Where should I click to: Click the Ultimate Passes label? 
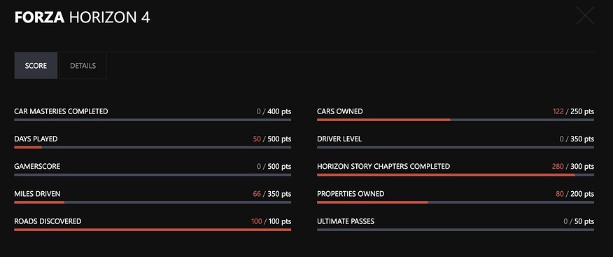point(346,221)
